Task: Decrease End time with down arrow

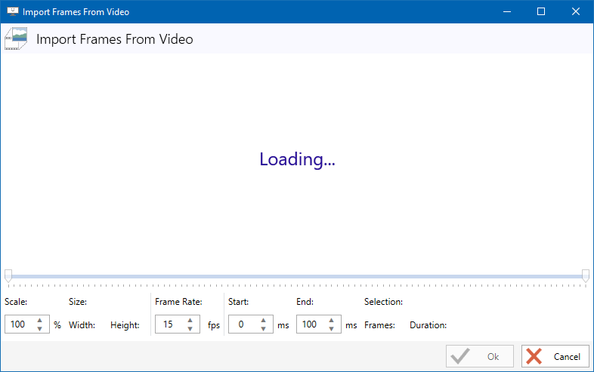Action: tap(331, 329)
